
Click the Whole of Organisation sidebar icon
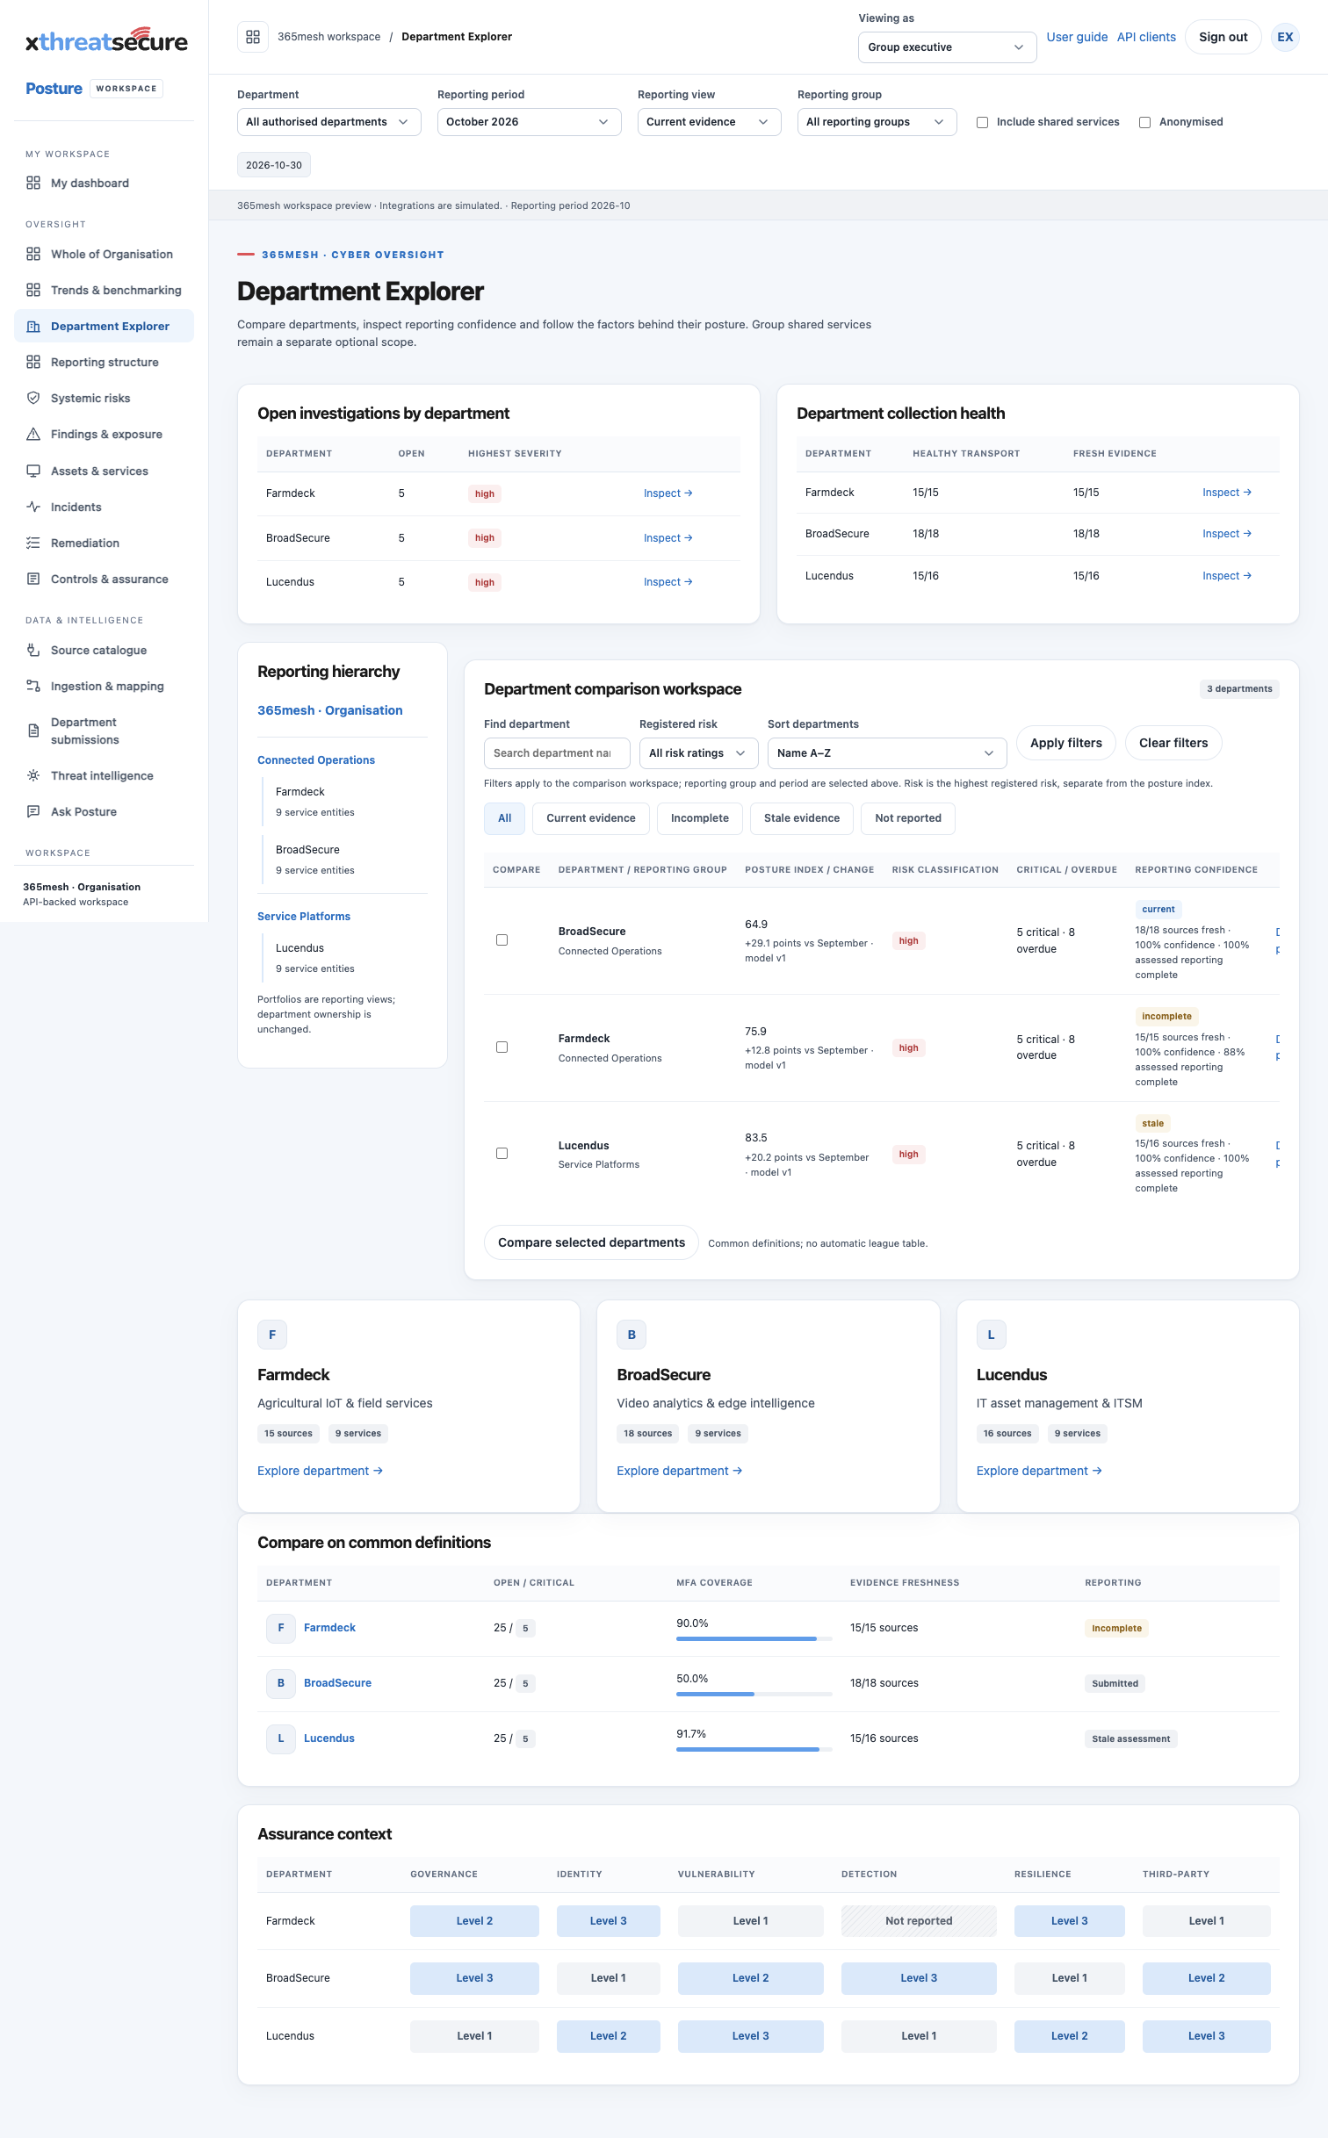pyautogui.click(x=33, y=254)
